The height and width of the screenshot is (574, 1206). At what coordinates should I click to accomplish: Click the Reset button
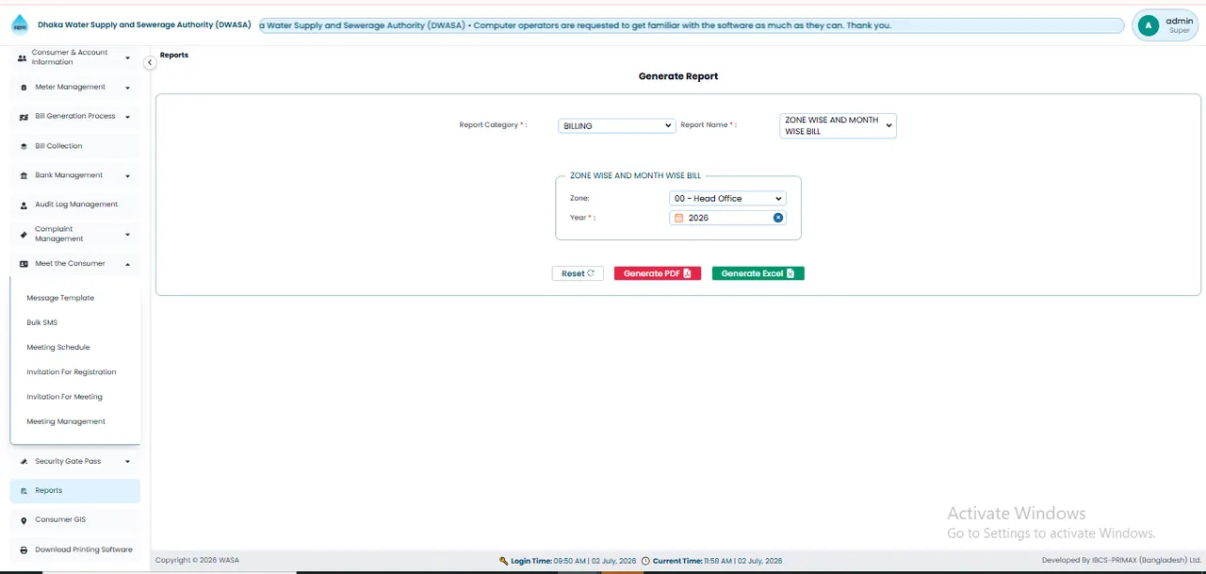[x=578, y=273]
